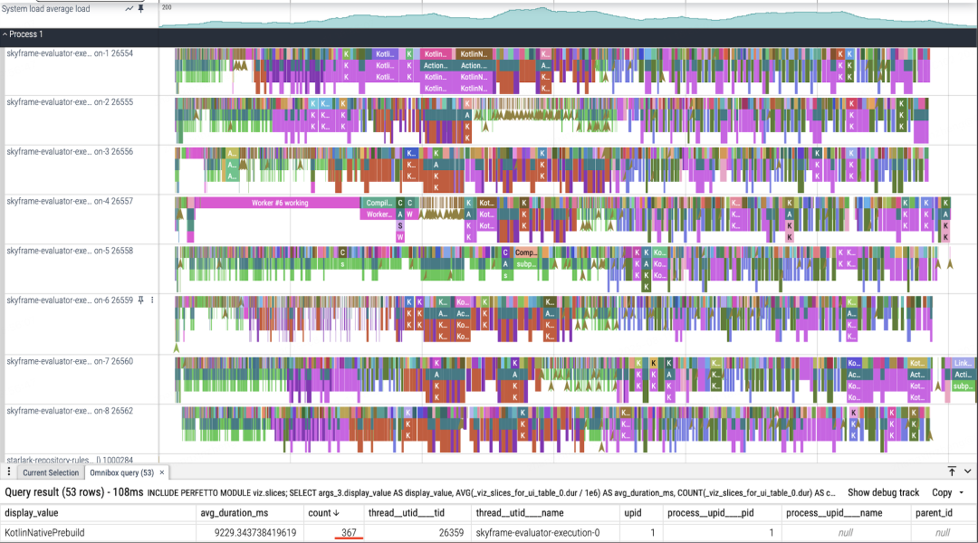Open the Copy dropdown menu
The image size is (978, 543).
click(x=947, y=492)
